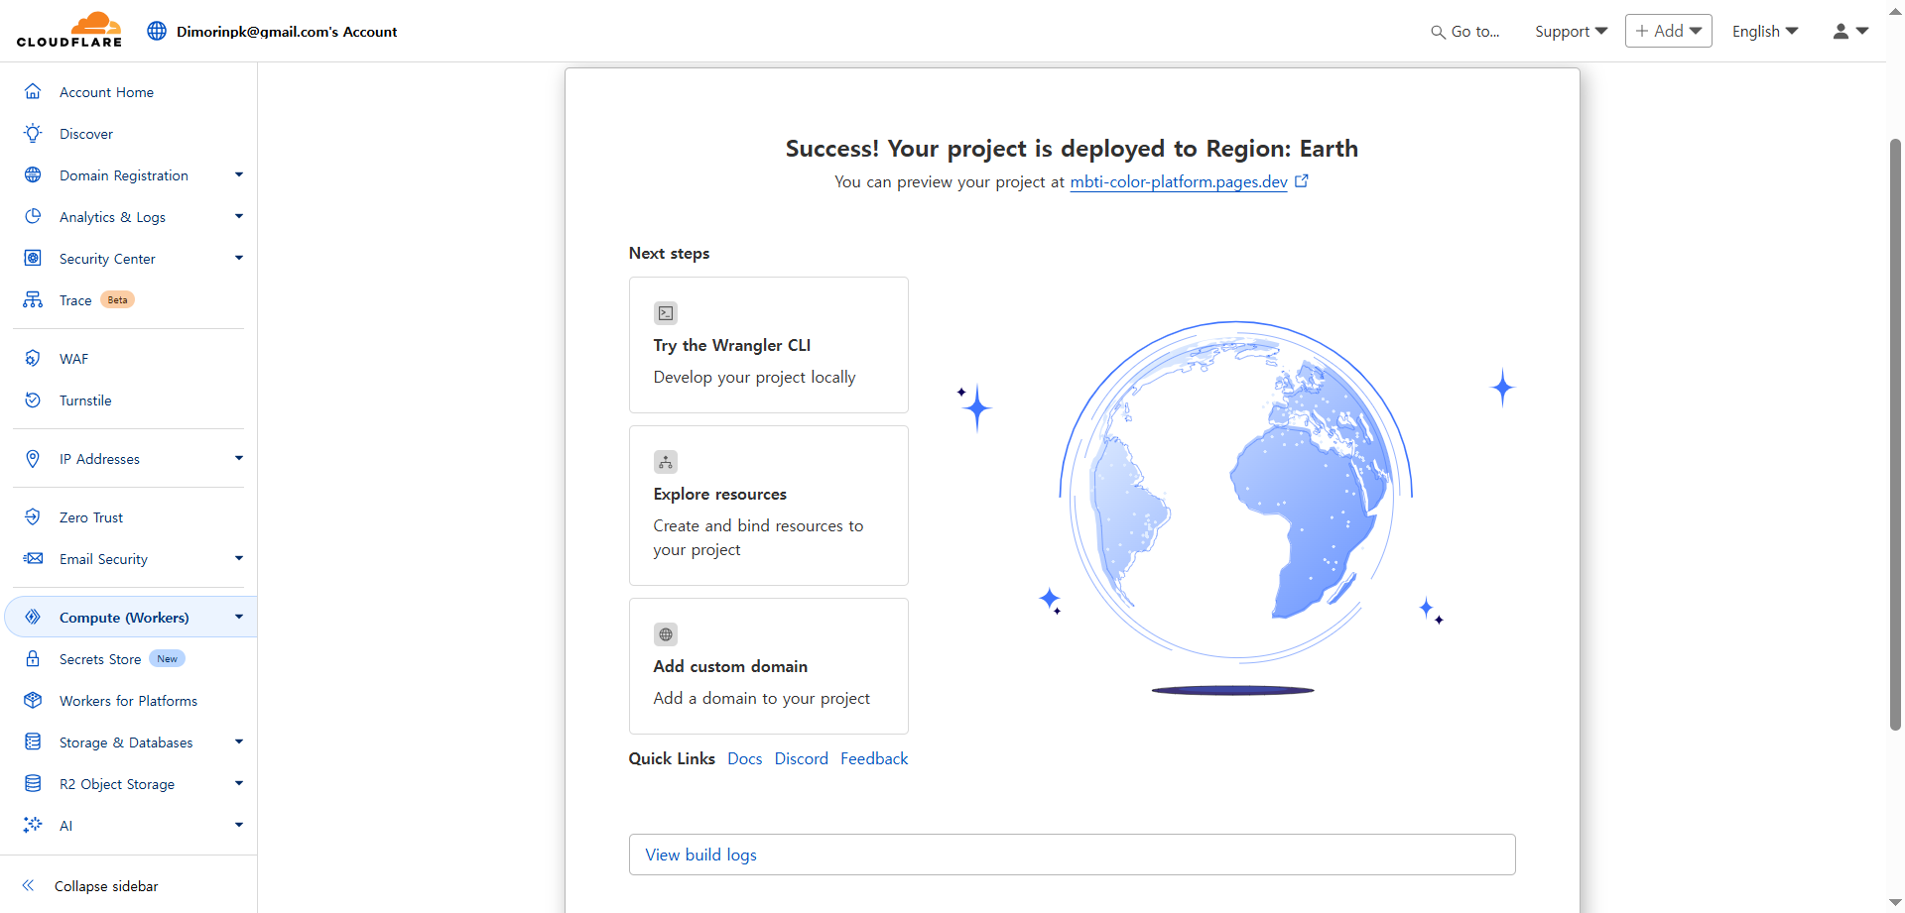The height and width of the screenshot is (913, 1905).
Task: Select Turnstile in the sidebar
Action: 85,400
